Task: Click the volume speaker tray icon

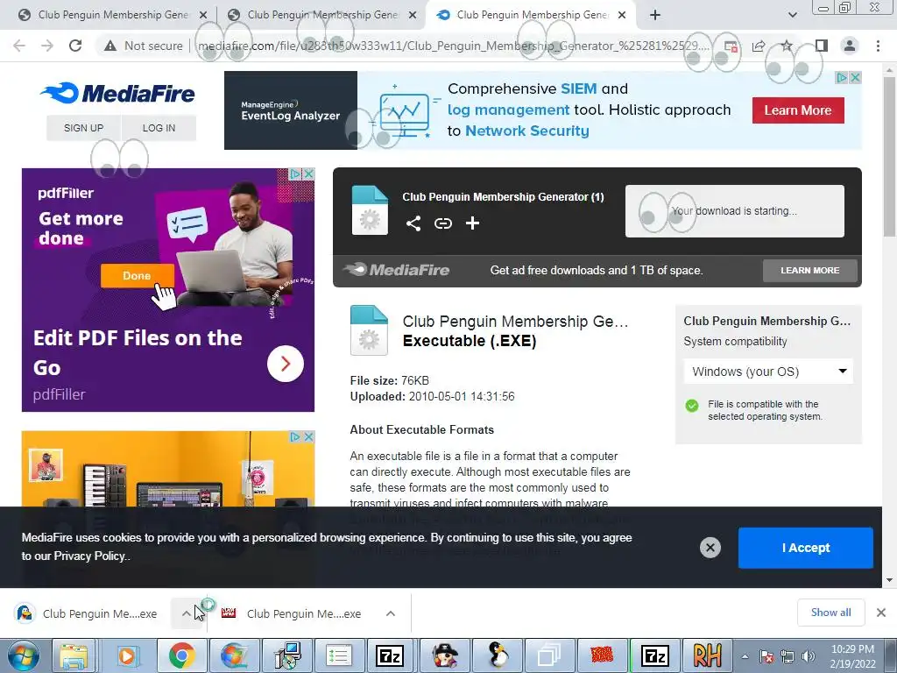Action: 809,656
